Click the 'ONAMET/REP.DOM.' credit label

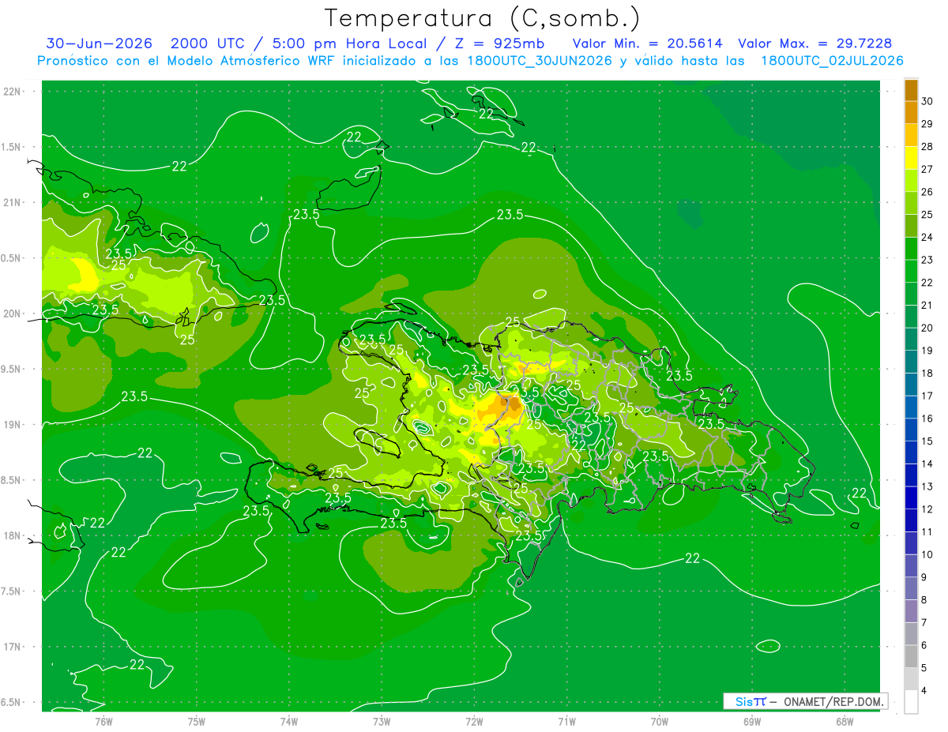(x=833, y=701)
